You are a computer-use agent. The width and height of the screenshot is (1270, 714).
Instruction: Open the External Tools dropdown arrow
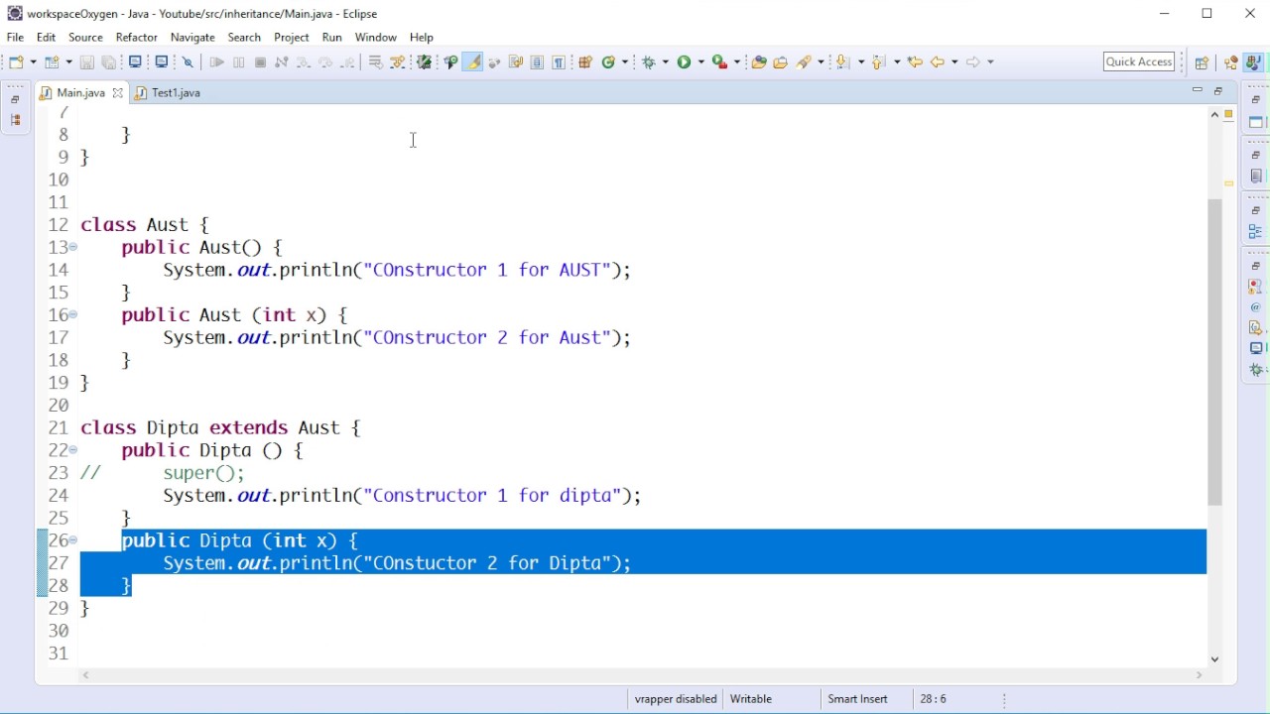pos(737,61)
